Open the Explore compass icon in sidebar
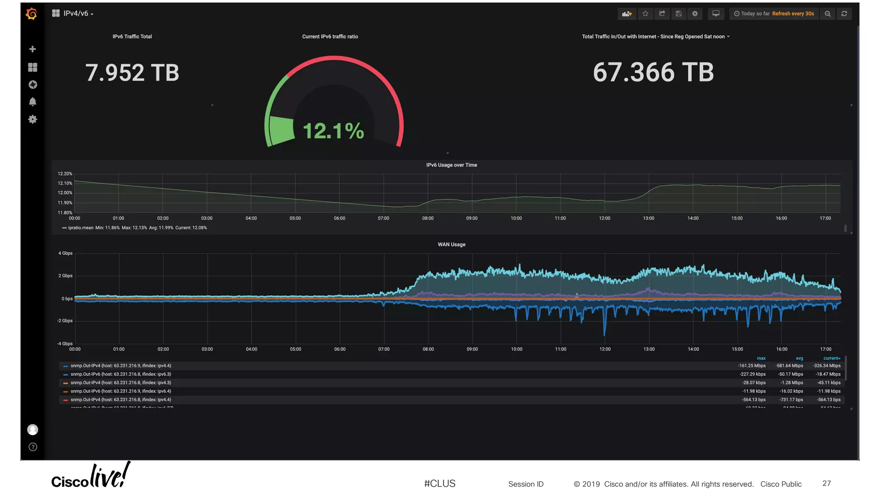 33,85
